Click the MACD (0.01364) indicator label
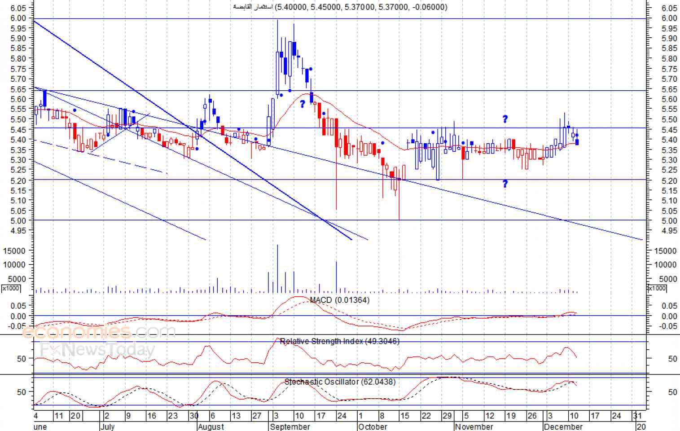This screenshot has height=431, width=680. coord(340,300)
